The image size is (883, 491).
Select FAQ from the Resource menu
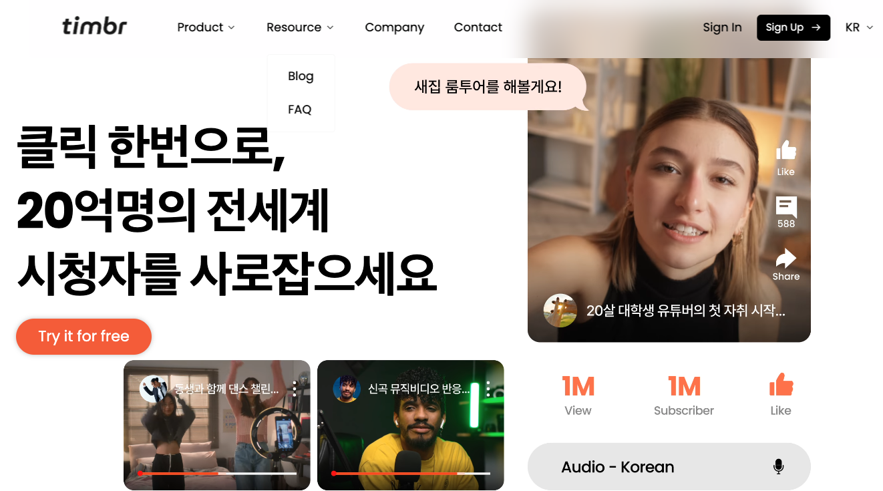pos(300,110)
